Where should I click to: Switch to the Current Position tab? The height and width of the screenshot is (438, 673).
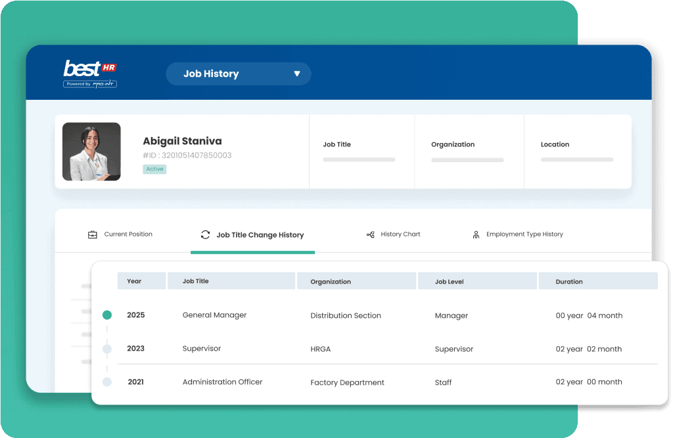[128, 234]
